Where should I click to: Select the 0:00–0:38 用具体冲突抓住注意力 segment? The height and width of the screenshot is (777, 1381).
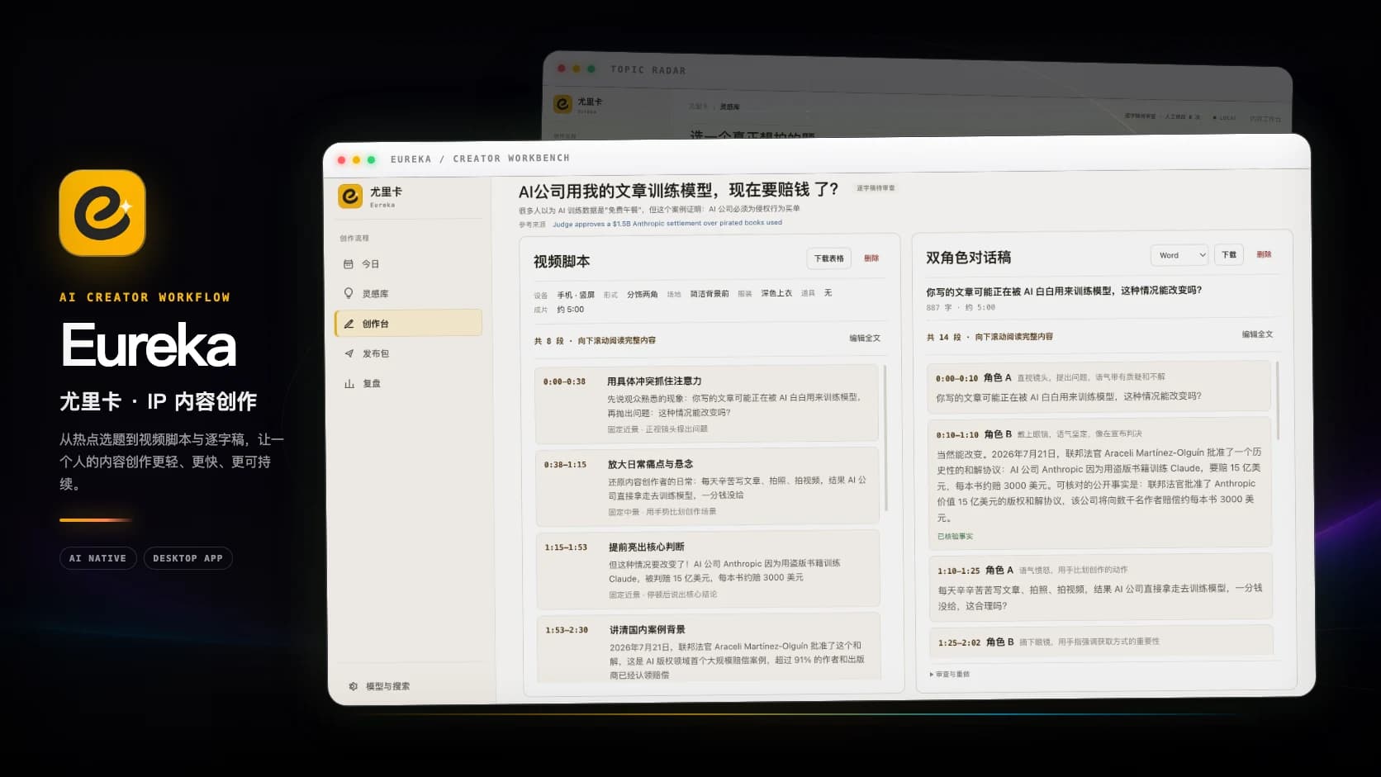pyautogui.click(x=706, y=405)
